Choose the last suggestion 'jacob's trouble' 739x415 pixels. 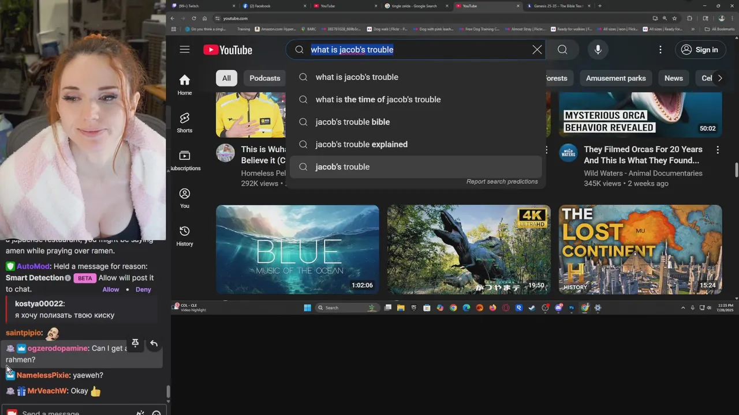click(x=416, y=167)
